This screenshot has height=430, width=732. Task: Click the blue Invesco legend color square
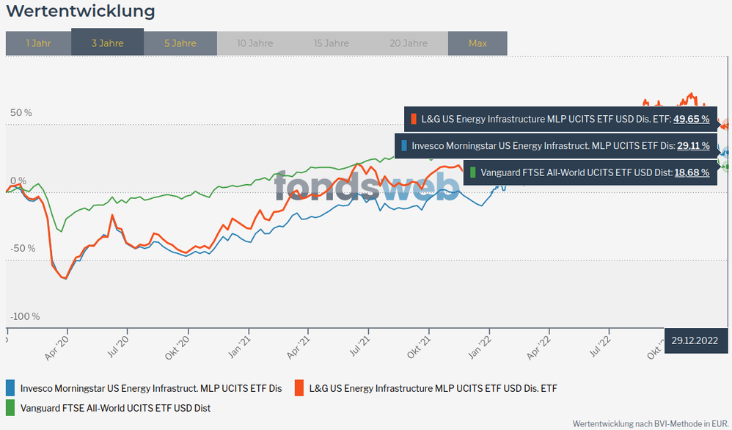click(10, 388)
